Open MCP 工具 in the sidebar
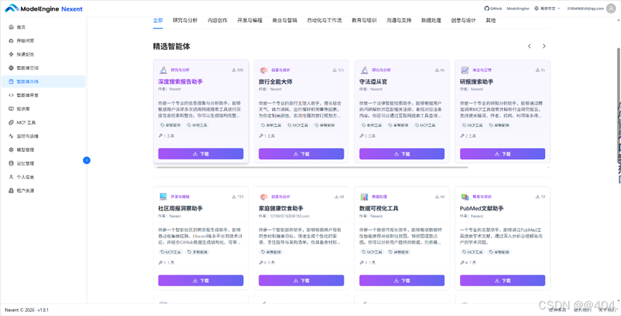The image size is (621, 316). coord(44,123)
